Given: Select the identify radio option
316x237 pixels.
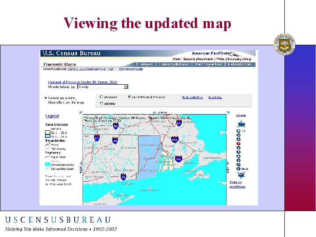Looking at the screenshot, I should (101, 104).
